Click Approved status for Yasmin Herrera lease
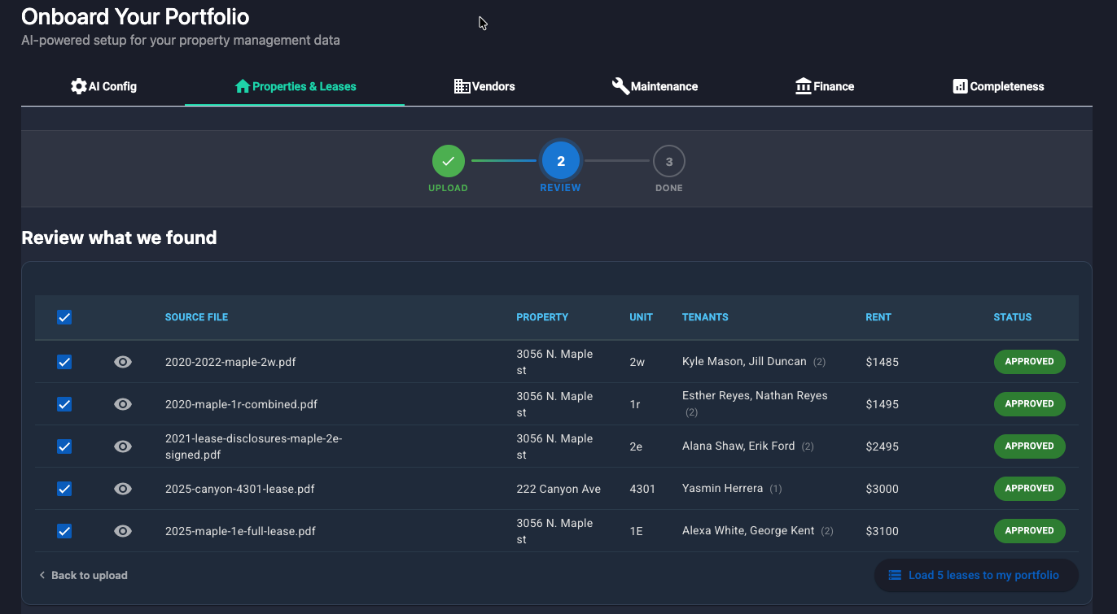This screenshot has height=614, width=1117. point(1029,489)
